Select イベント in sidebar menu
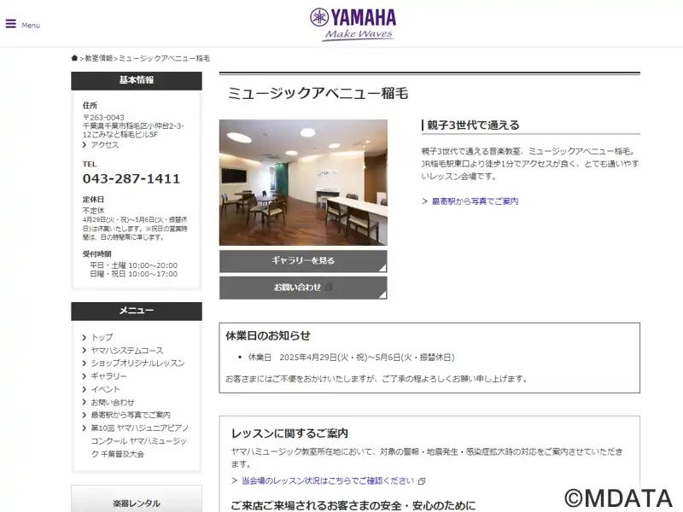 click(105, 389)
